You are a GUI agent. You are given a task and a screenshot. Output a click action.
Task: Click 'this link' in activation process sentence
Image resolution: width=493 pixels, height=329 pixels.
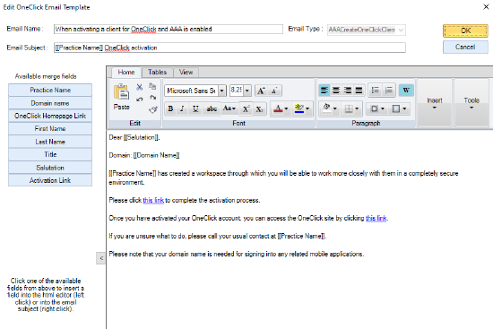pyautogui.click(x=153, y=200)
